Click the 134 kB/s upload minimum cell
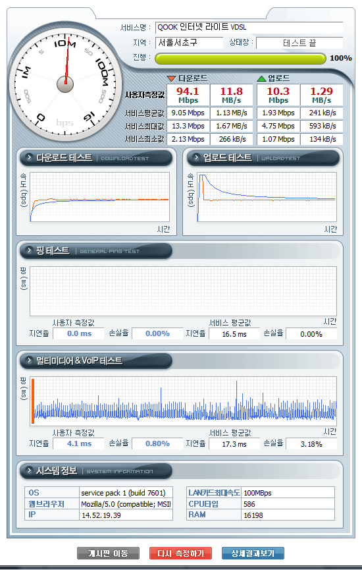362x570 pixels. [322, 139]
